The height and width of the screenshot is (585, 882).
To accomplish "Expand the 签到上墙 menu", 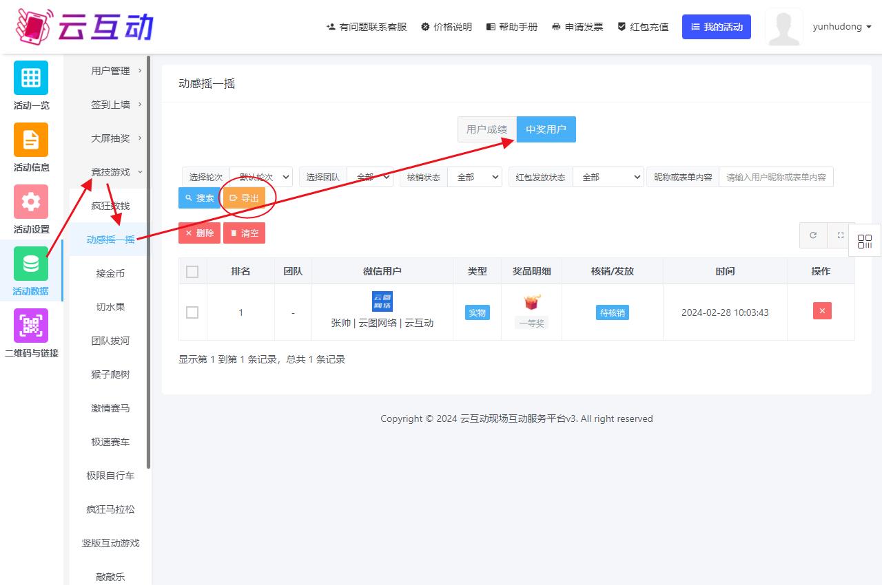I will point(110,105).
